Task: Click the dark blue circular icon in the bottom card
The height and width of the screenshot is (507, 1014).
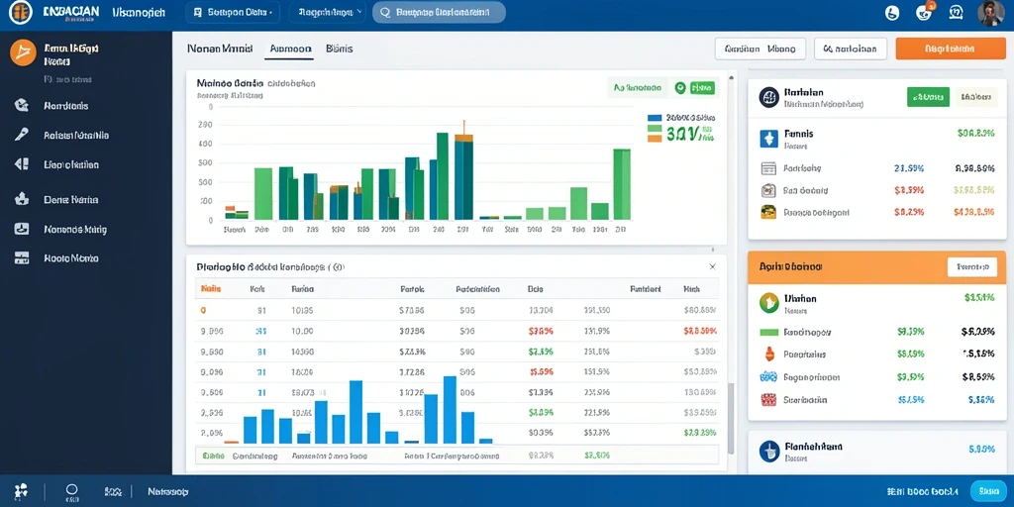Action: (768, 451)
